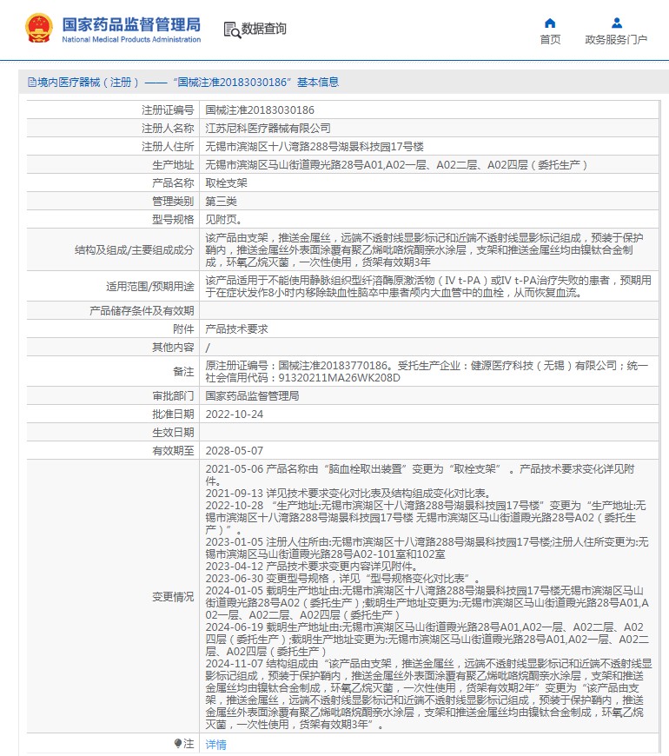Select the 管理类别 row label
This screenshot has height=756, width=669.
[173, 202]
